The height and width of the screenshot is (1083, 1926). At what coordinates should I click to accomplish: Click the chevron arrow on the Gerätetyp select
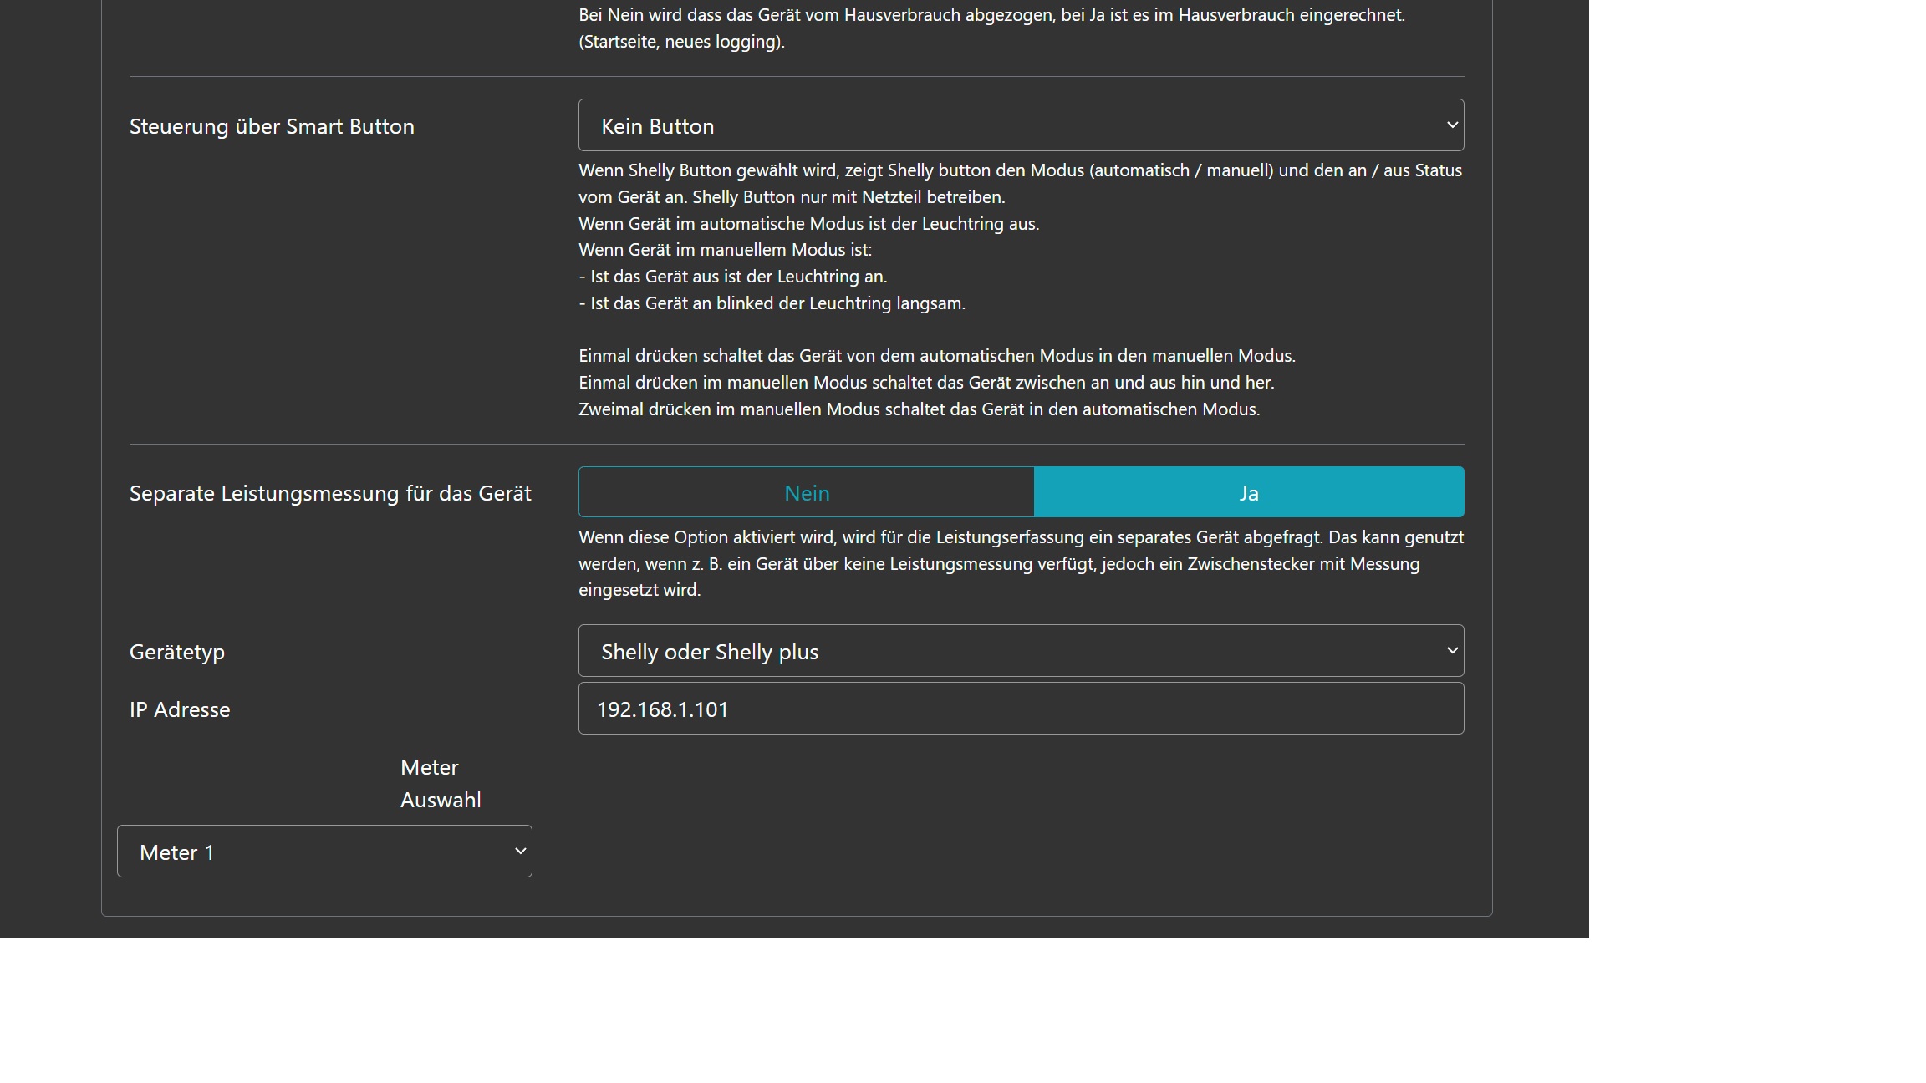tap(1452, 651)
